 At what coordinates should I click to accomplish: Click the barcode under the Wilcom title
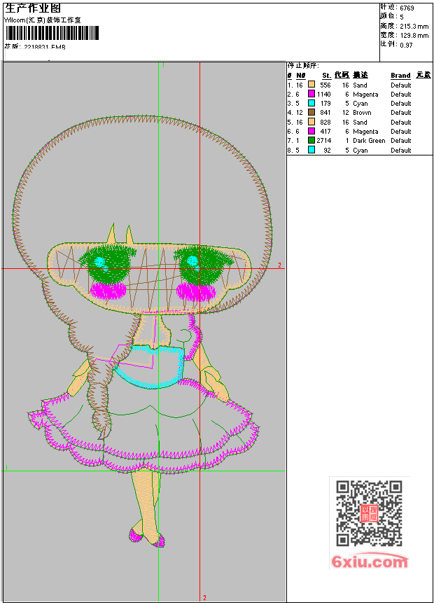(x=52, y=33)
